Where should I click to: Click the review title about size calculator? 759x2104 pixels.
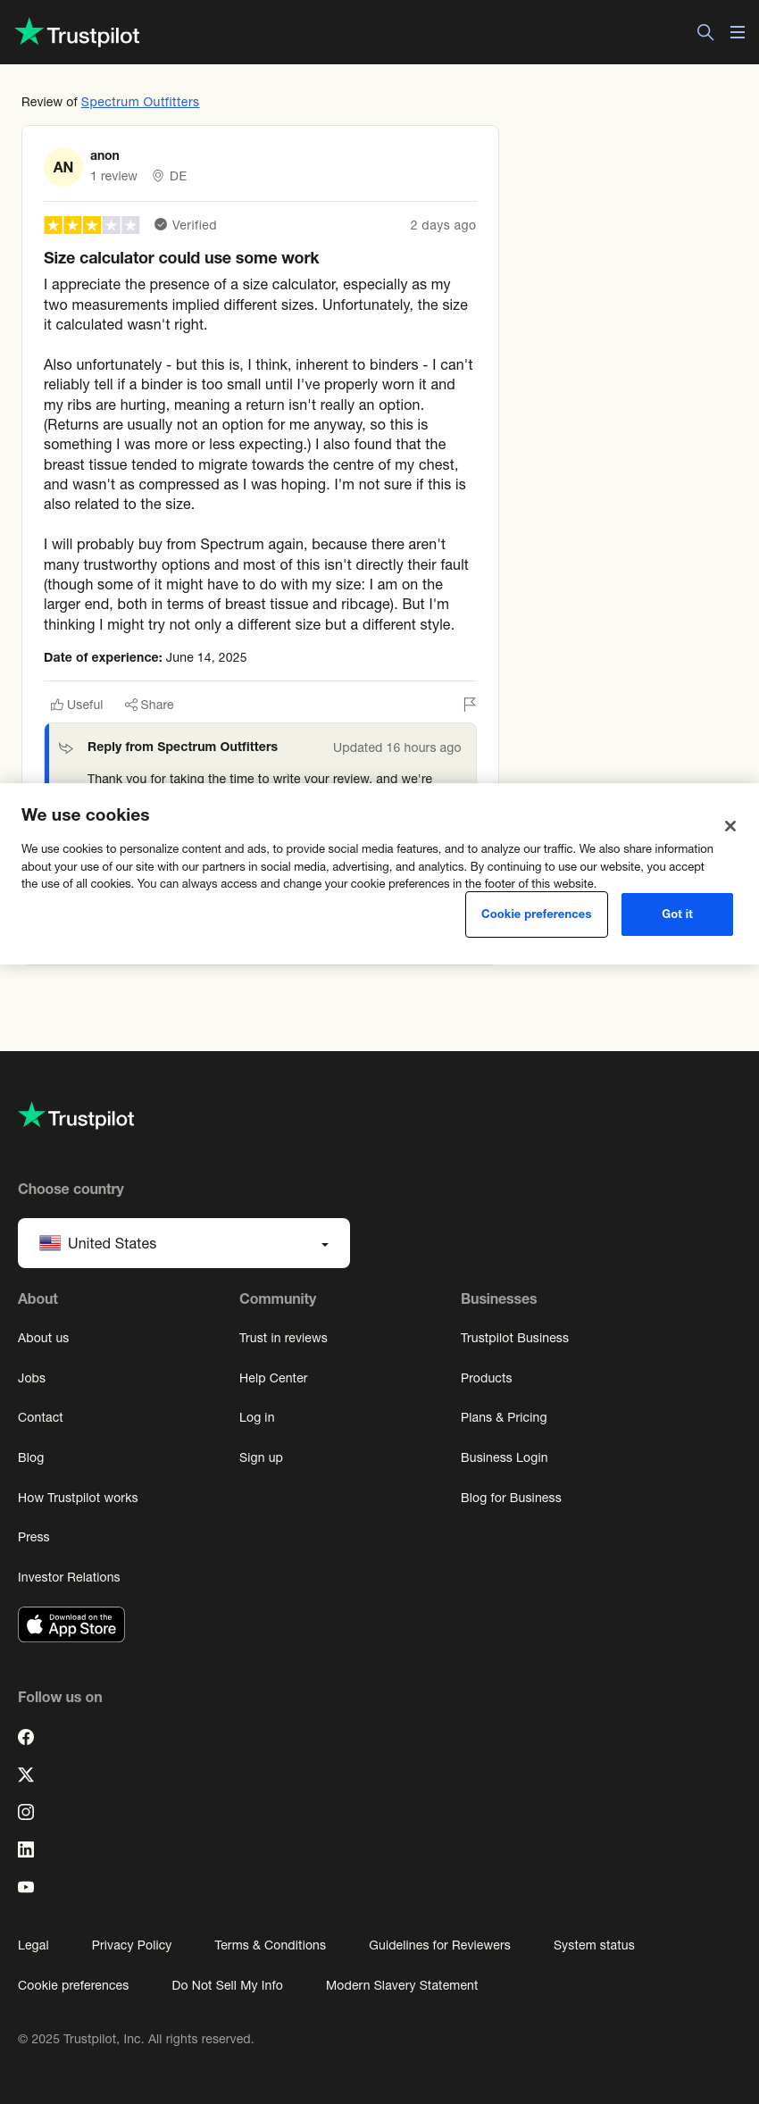pos(181,258)
